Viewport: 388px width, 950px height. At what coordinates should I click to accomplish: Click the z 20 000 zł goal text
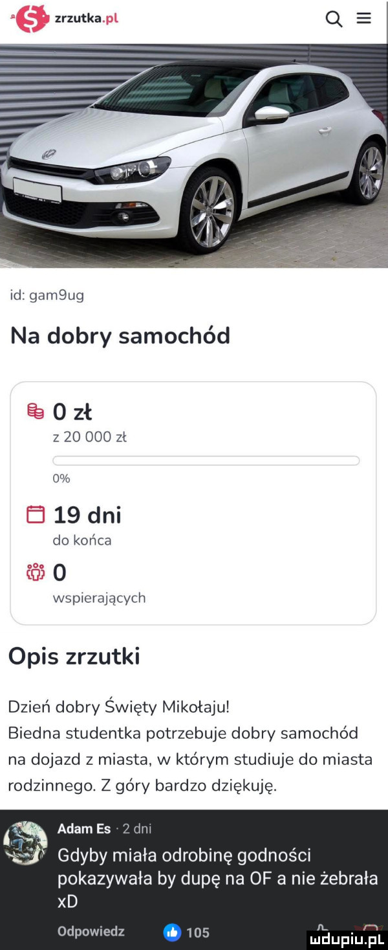point(90,437)
